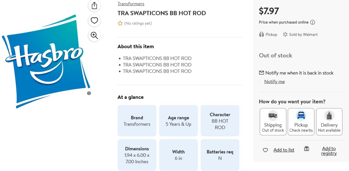Click the Brand Transformers glance tile

pyautogui.click(x=137, y=121)
